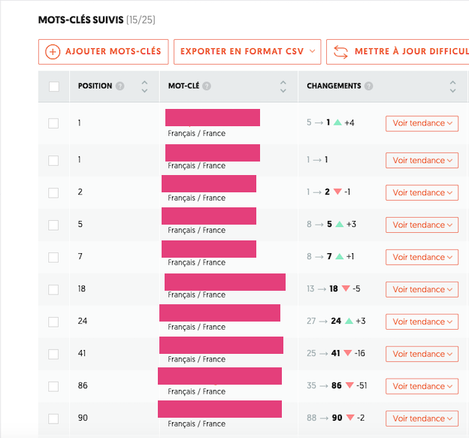Tick checkbox of position 5 row

[x=53, y=225]
